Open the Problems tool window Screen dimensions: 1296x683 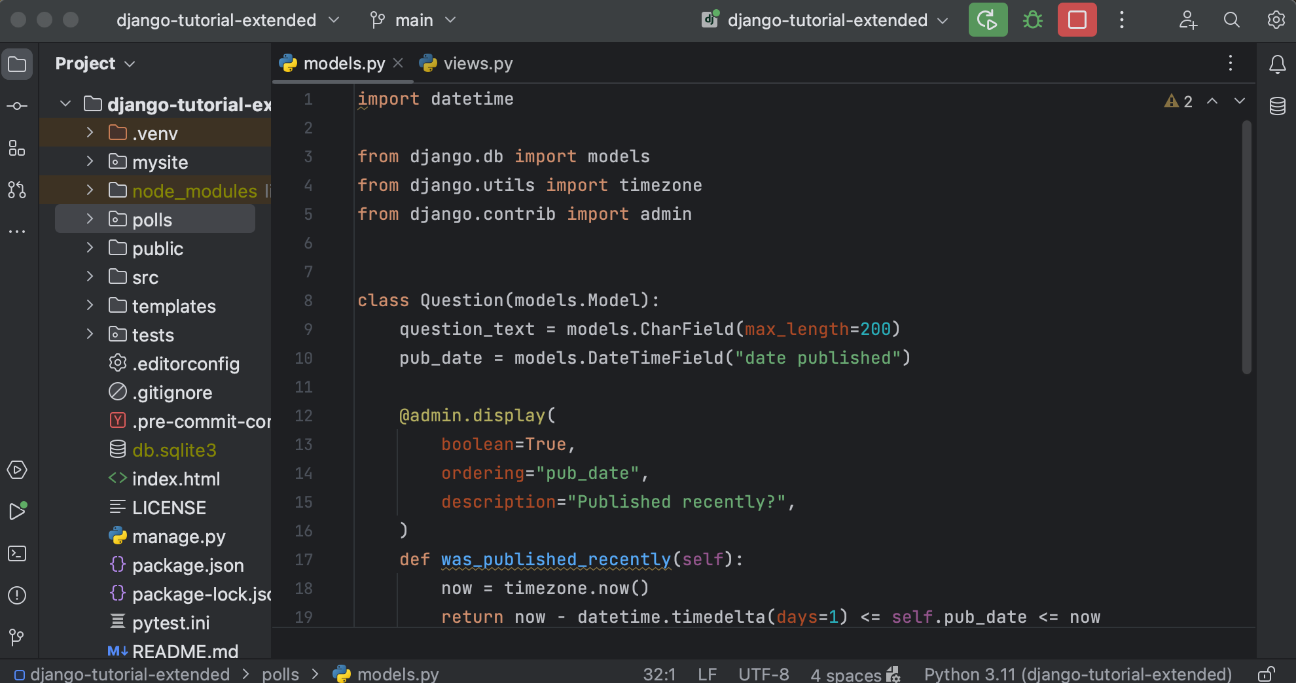point(16,595)
